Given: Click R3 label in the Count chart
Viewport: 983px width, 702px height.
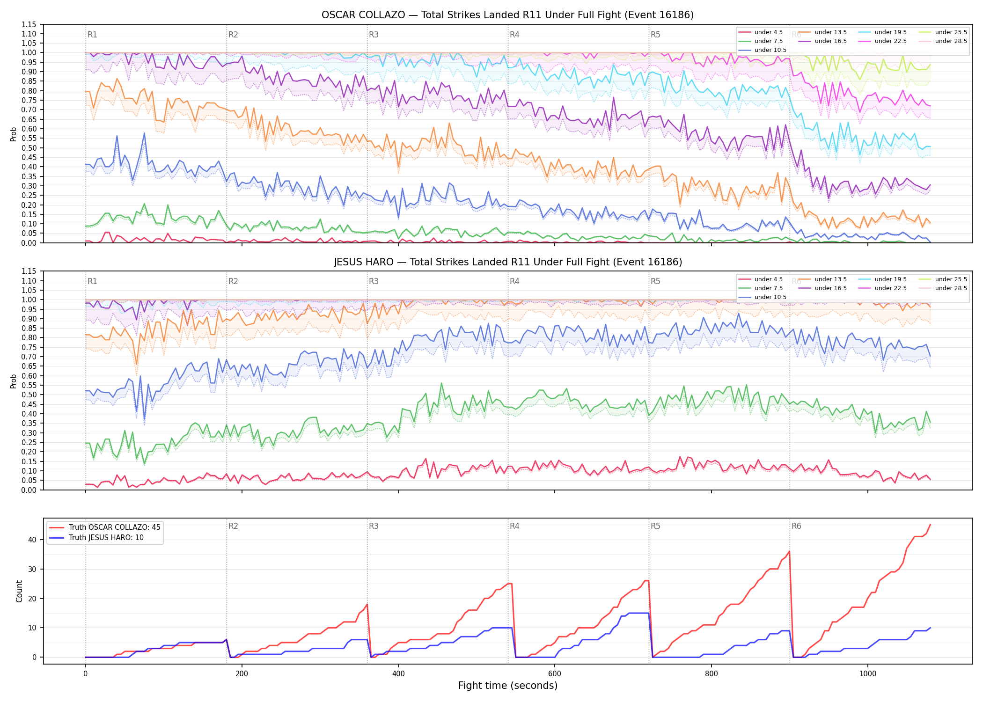Looking at the screenshot, I should (x=374, y=526).
